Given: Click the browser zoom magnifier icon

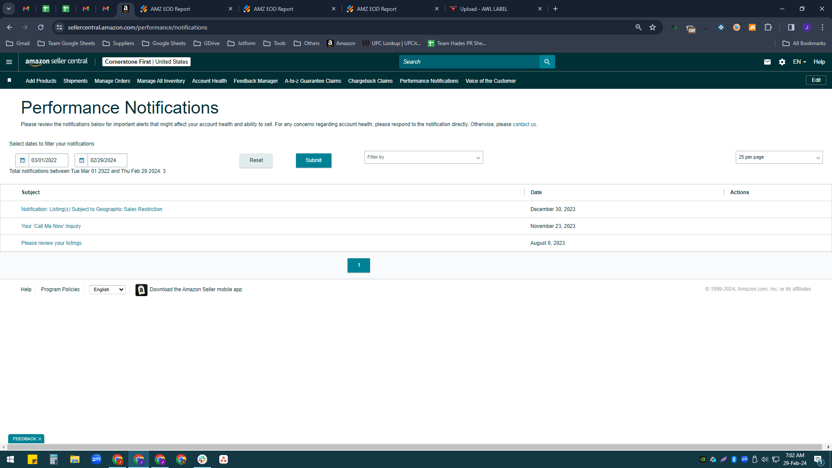Looking at the screenshot, I should click(x=638, y=27).
